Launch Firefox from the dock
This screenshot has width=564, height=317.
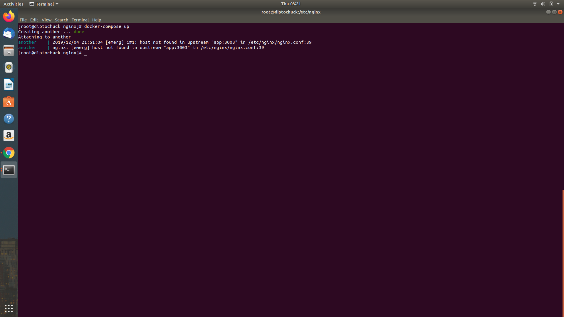pos(9,16)
